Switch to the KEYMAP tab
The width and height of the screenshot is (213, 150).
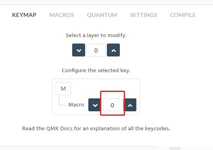point(24,15)
